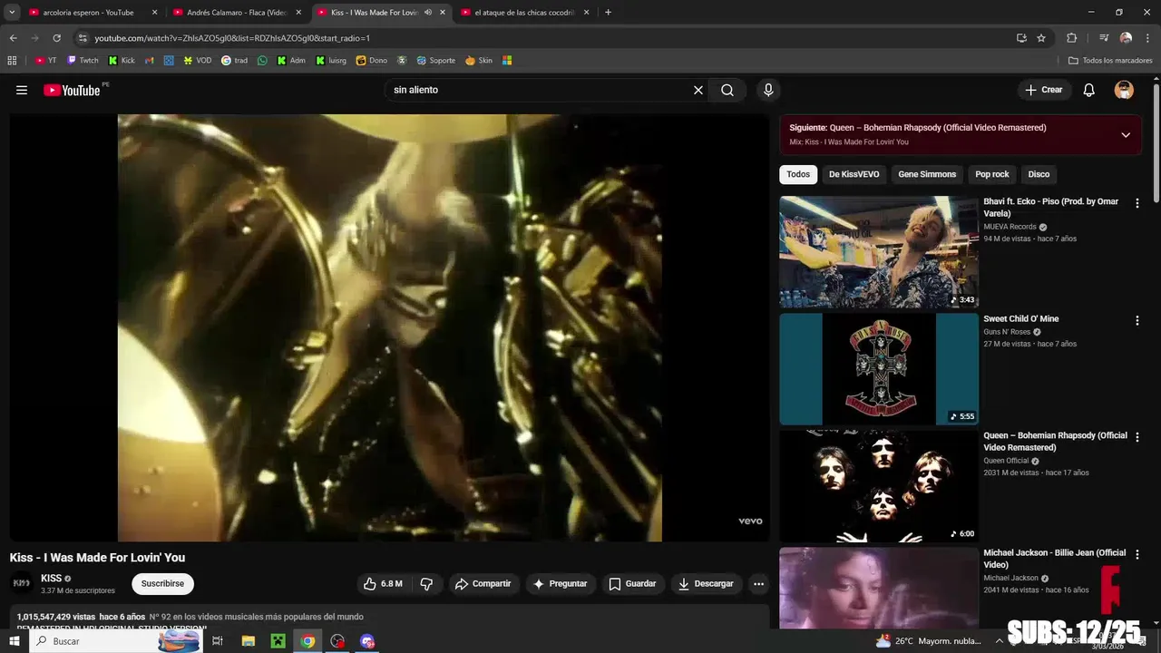Image resolution: width=1161 pixels, height=653 pixels.
Task: Go back in browser history
Action: pyautogui.click(x=13, y=38)
